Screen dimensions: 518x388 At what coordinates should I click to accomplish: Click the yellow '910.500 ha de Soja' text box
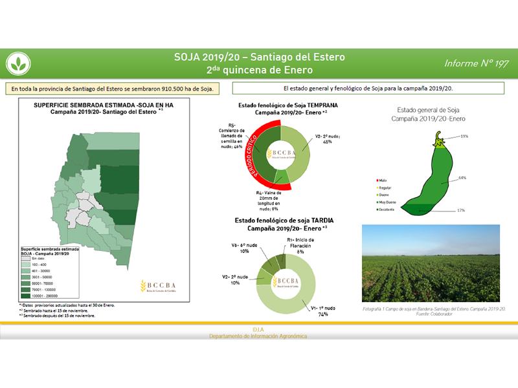coord(112,89)
